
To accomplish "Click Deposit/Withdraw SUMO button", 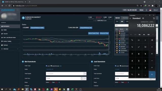I will (x=37, y=28).
